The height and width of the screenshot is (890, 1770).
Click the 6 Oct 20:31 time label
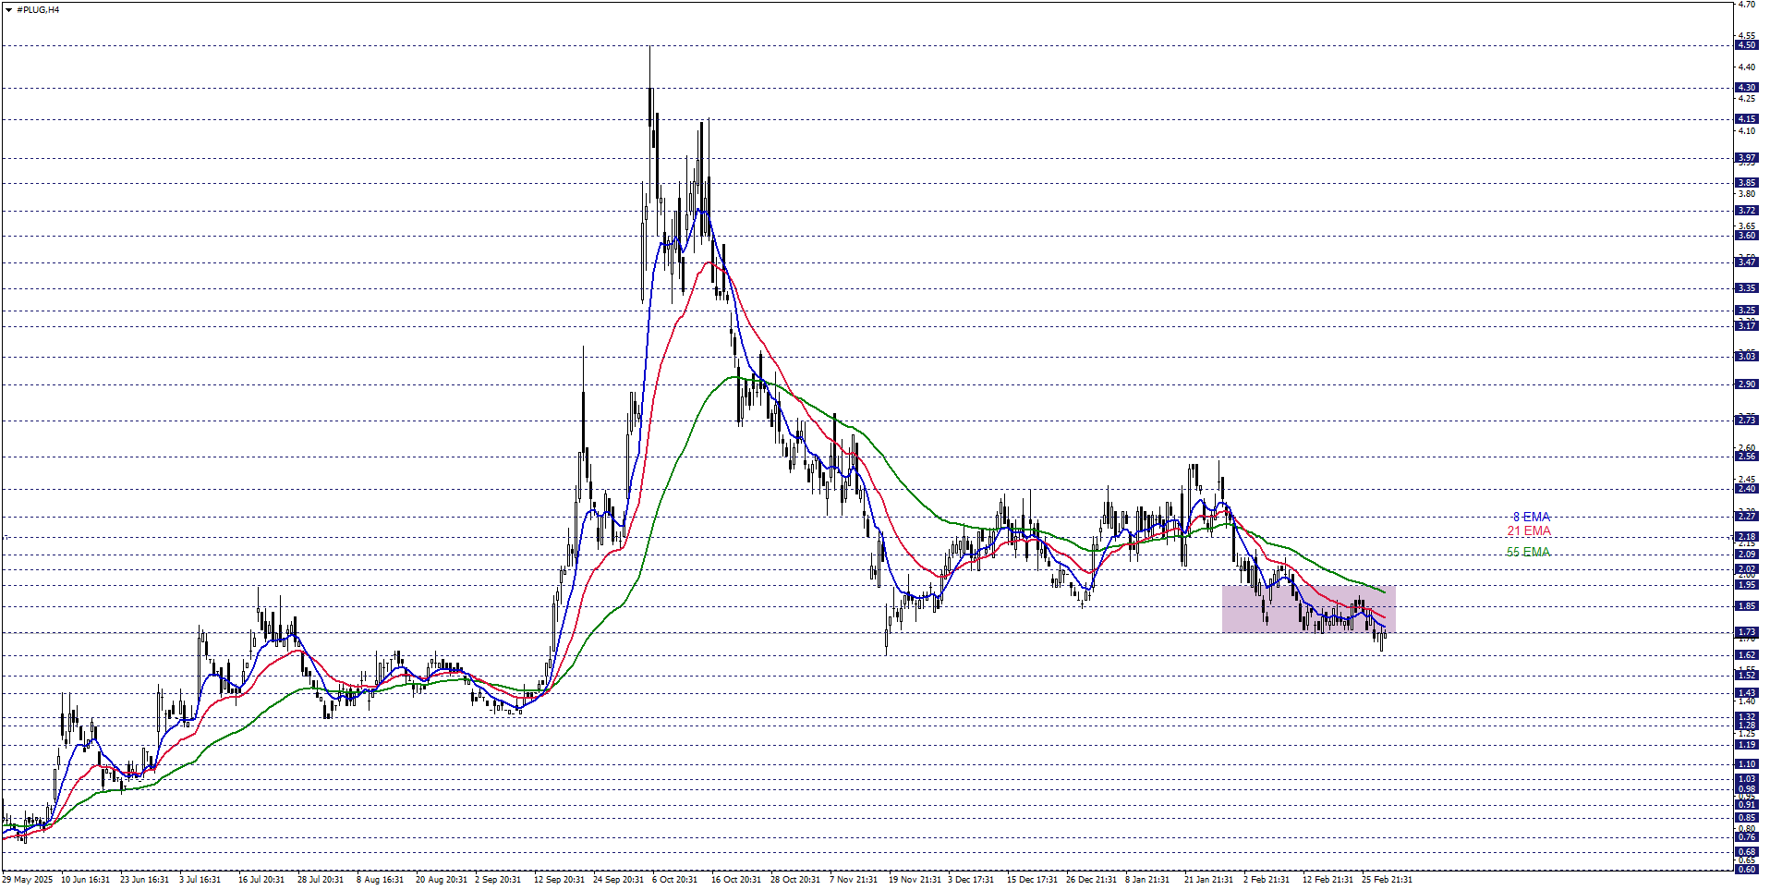point(674,880)
